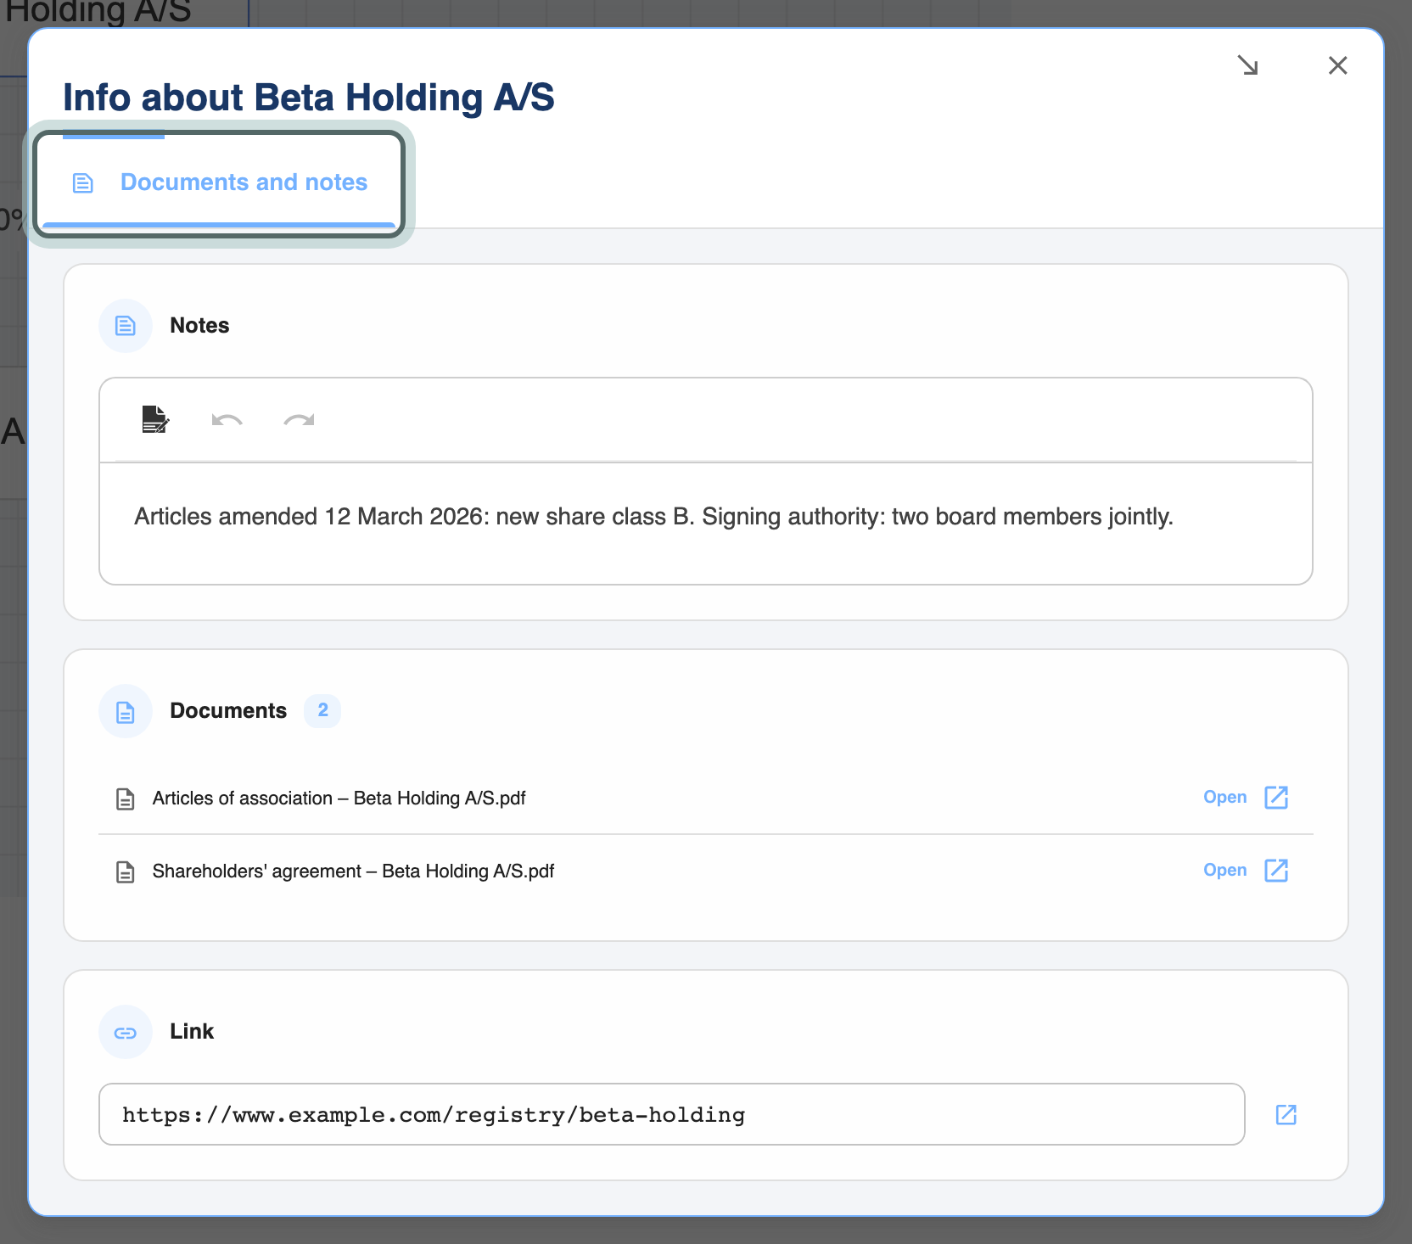Viewport: 1412px width, 1244px height.
Task: Click file name Articles of association – Beta Holding A/S.pdf
Action: pos(339,799)
